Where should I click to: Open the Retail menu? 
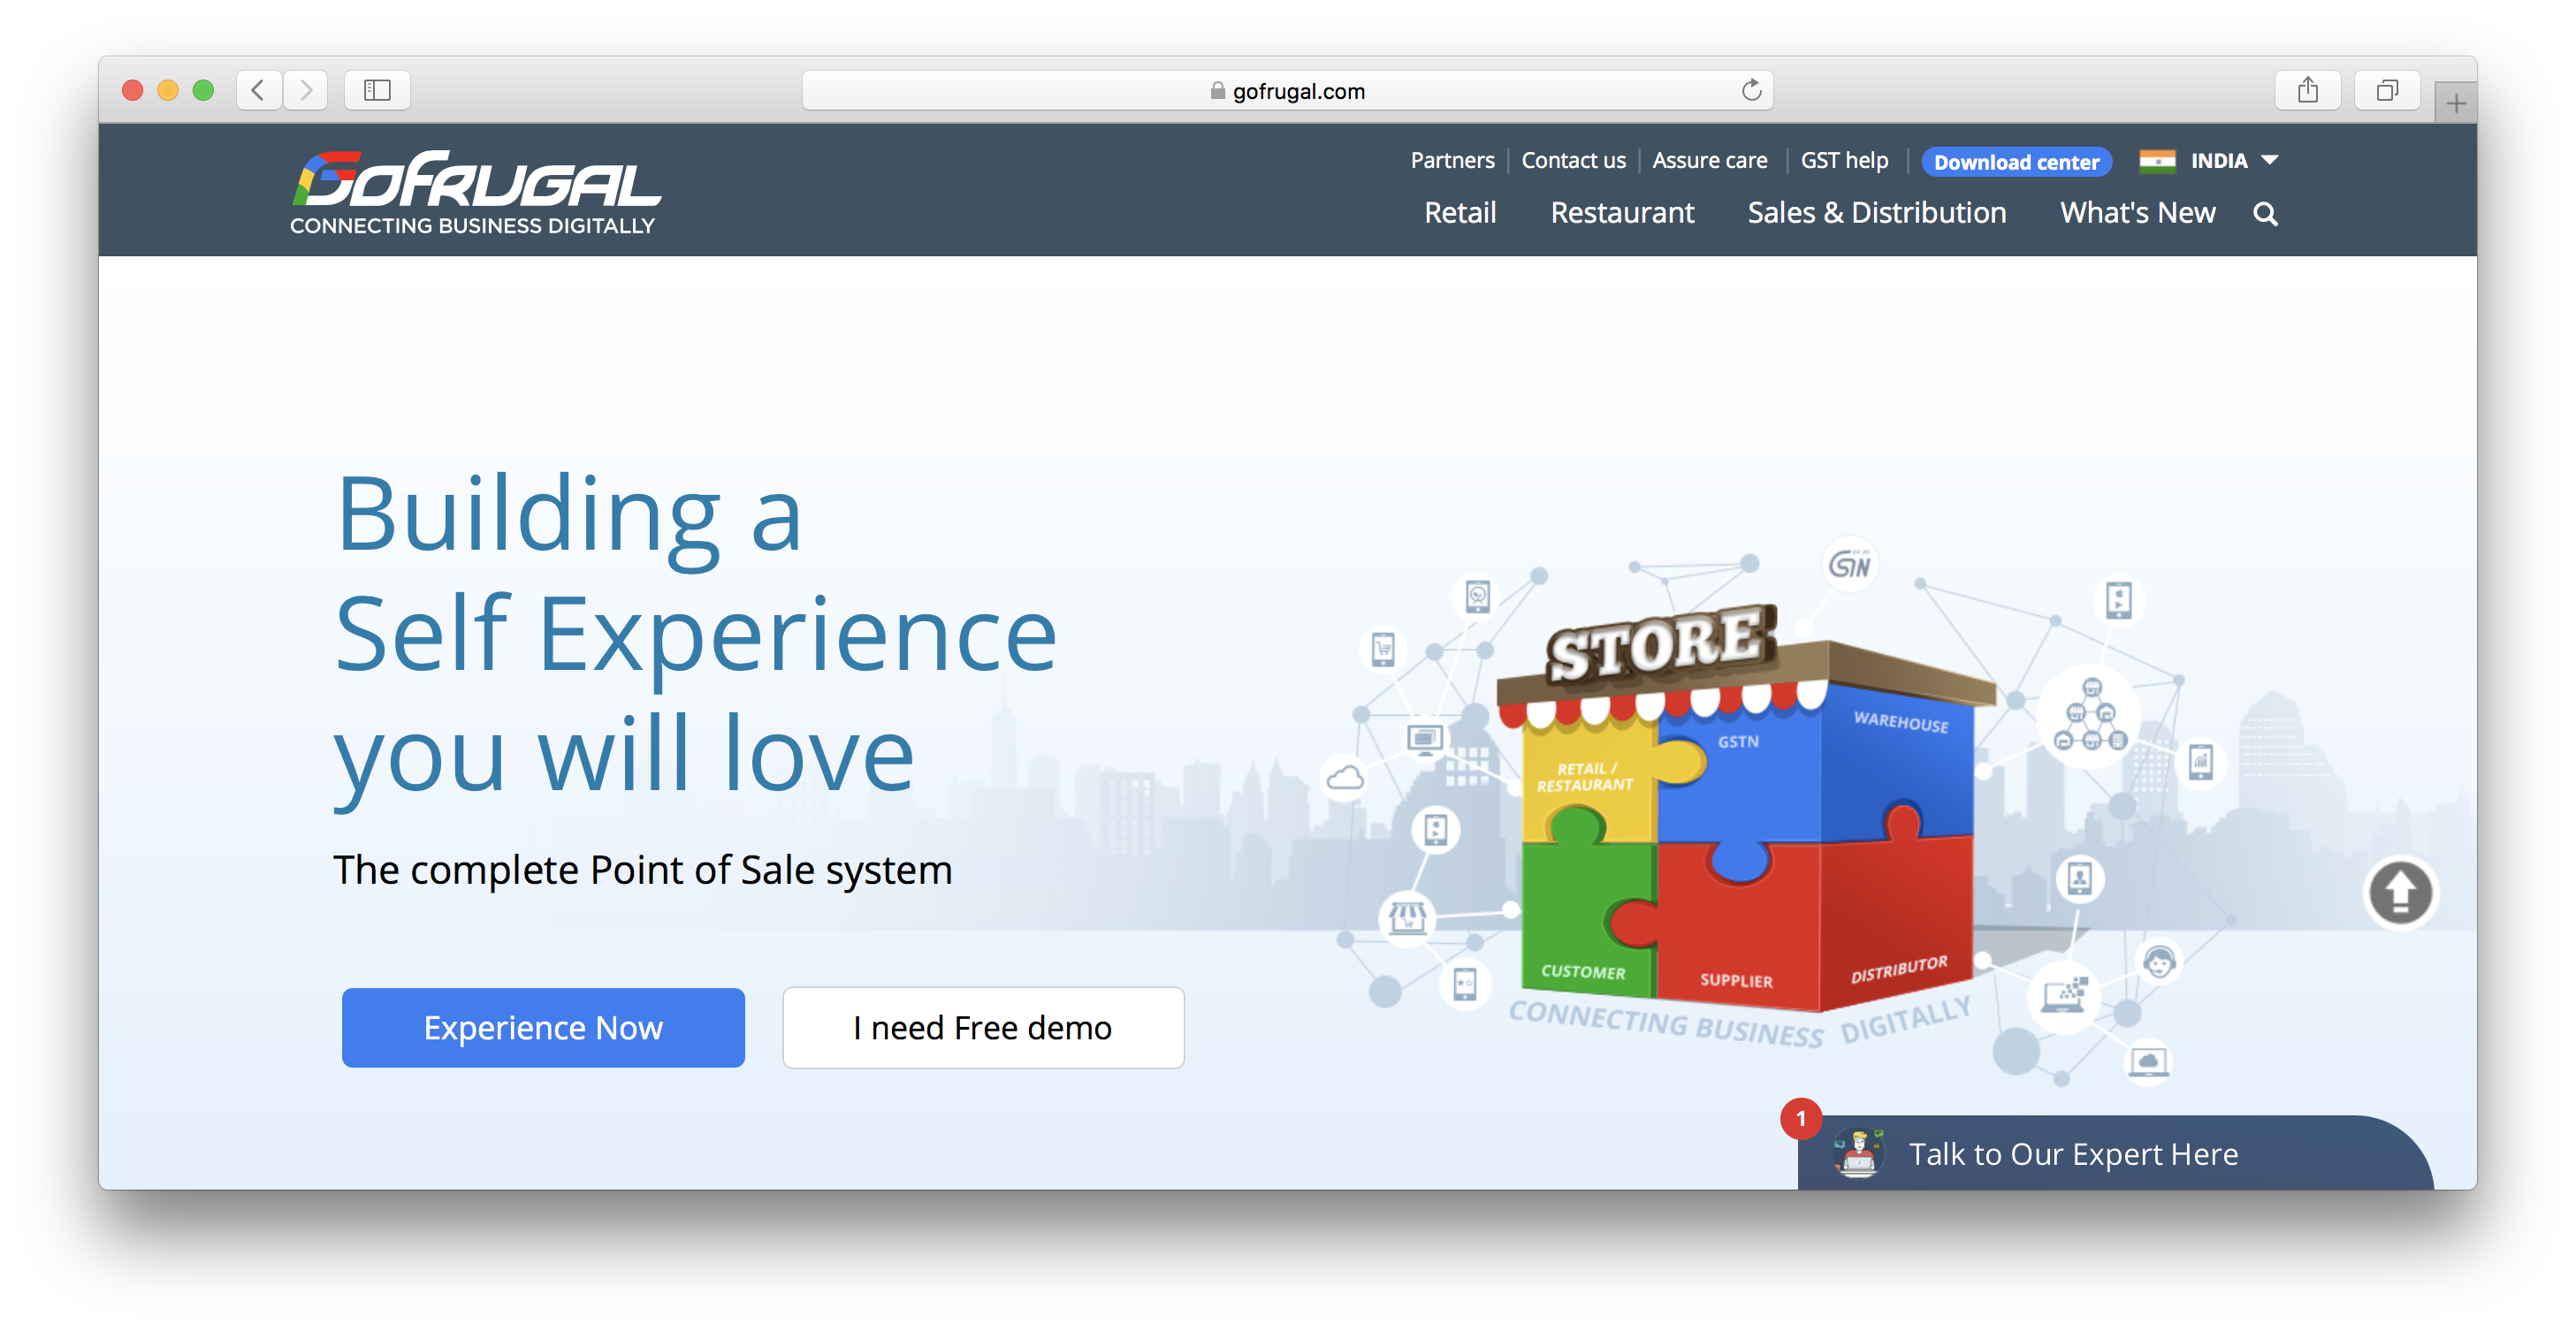click(1460, 213)
